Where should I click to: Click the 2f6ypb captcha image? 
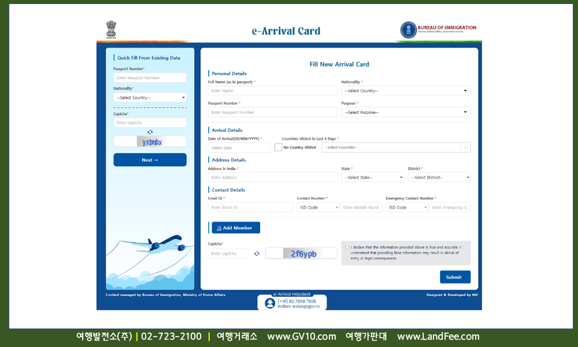pos(301,253)
